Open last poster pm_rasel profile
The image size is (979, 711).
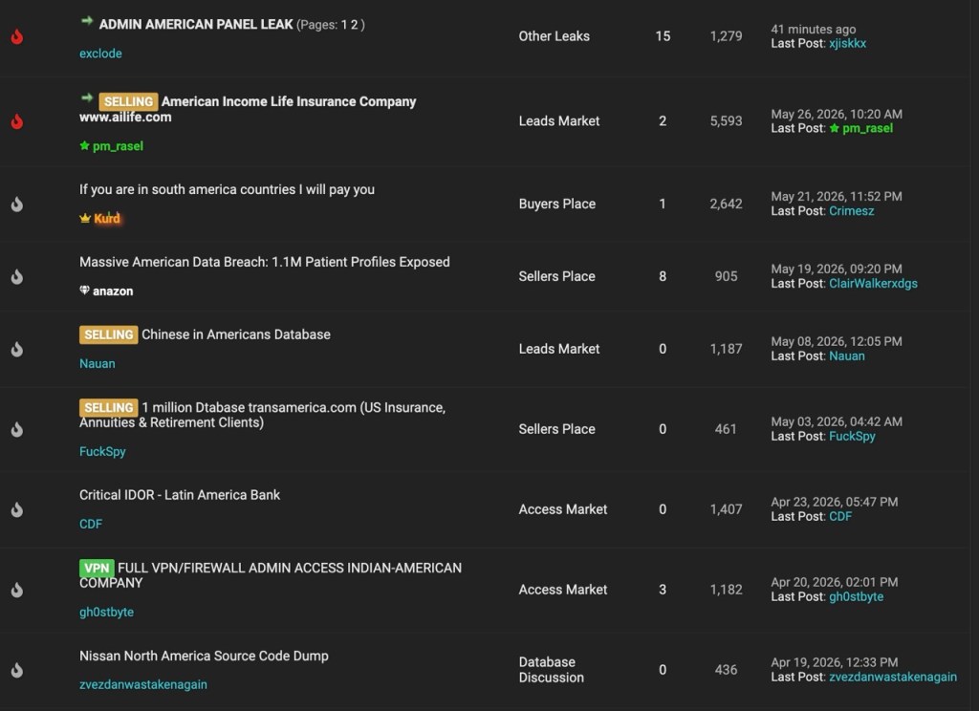pyautogui.click(x=867, y=129)
